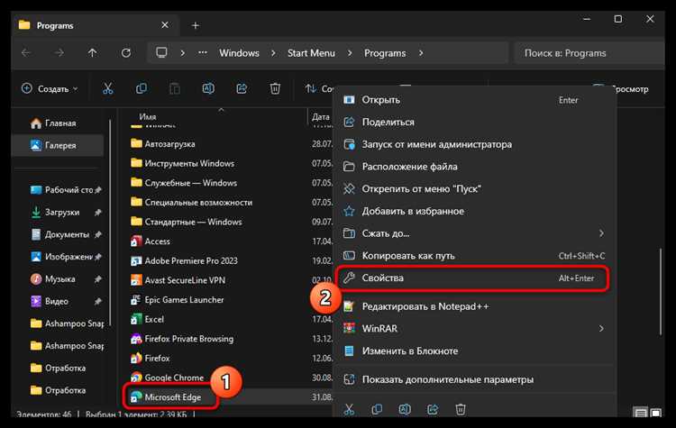This screenshot has height=428, width=676.
Task: Click Start Menu in the address breadcrumb
Action: [311, 53]
